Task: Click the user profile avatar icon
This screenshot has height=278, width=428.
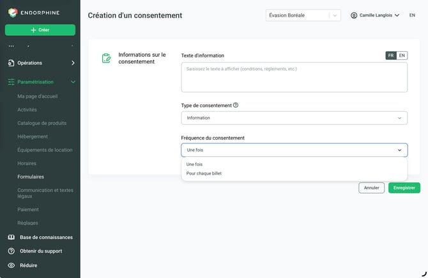Action: [x=354, y=15]
